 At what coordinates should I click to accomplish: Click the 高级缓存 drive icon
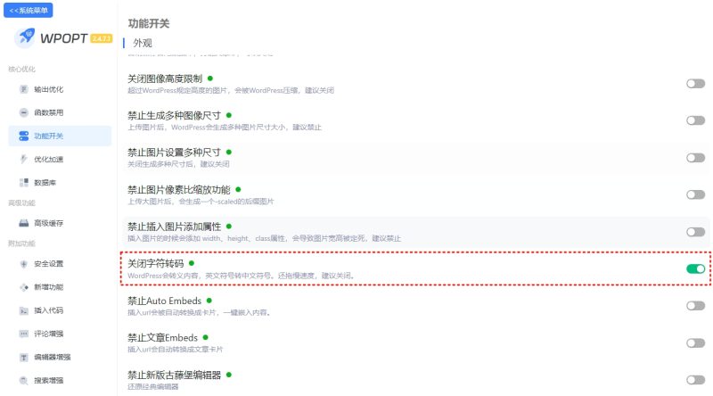(x=24, y=223)
